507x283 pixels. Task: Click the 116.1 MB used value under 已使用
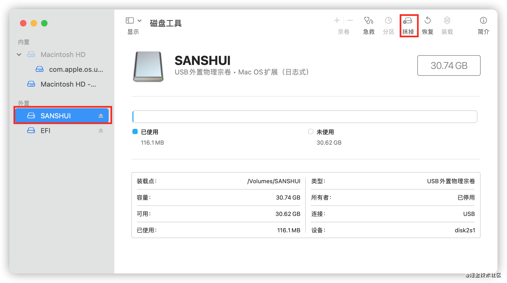(152, 143)
